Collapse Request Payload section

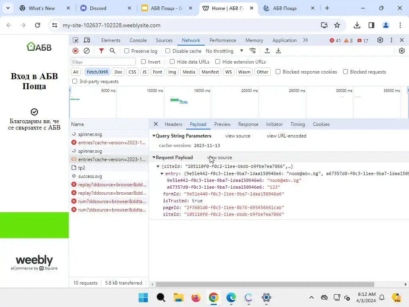pyautogui.click(x=154, y=157)
